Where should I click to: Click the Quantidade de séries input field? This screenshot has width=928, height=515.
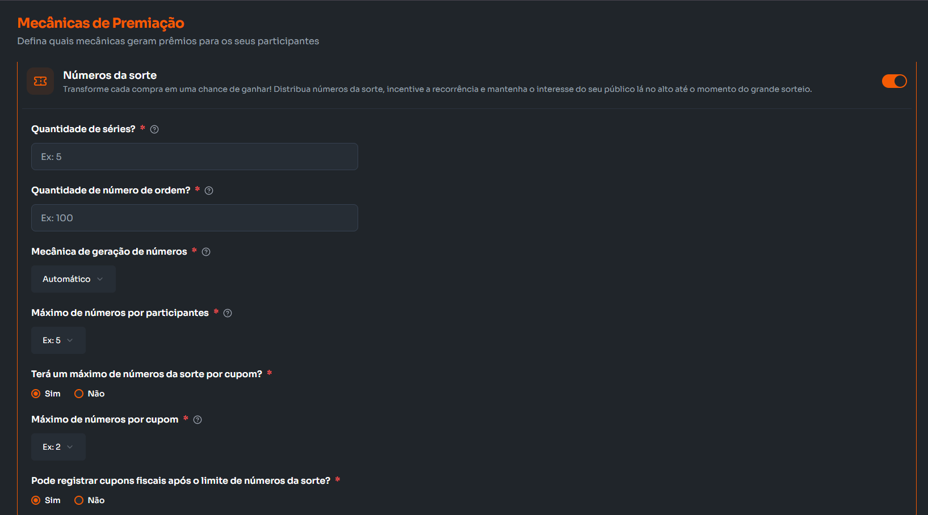[194, 157]
